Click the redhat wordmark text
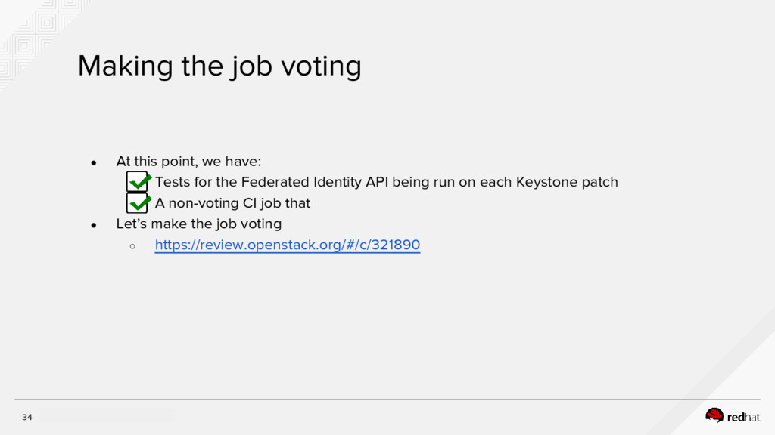The height and width of the screenshot is (435, 775). point(744,417)
